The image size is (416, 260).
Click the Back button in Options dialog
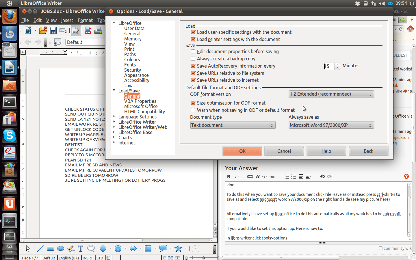369,151
